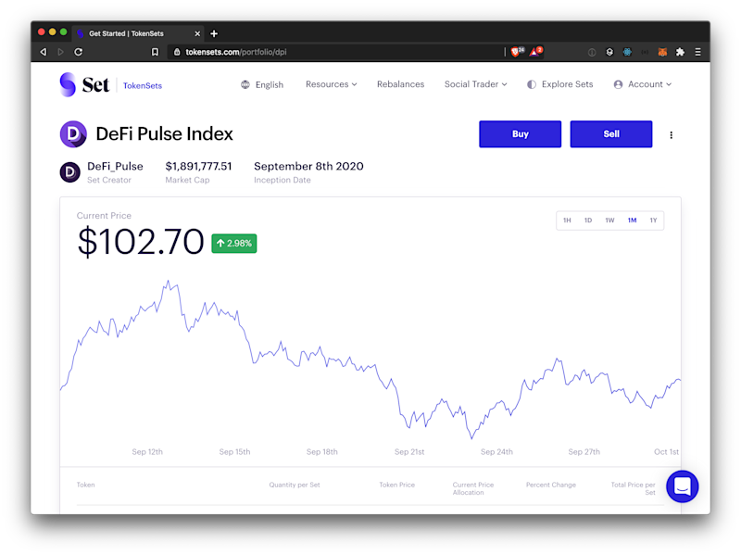Click the Buy button
The height and width of the screenshot is (555, 741).
(520, 133)
